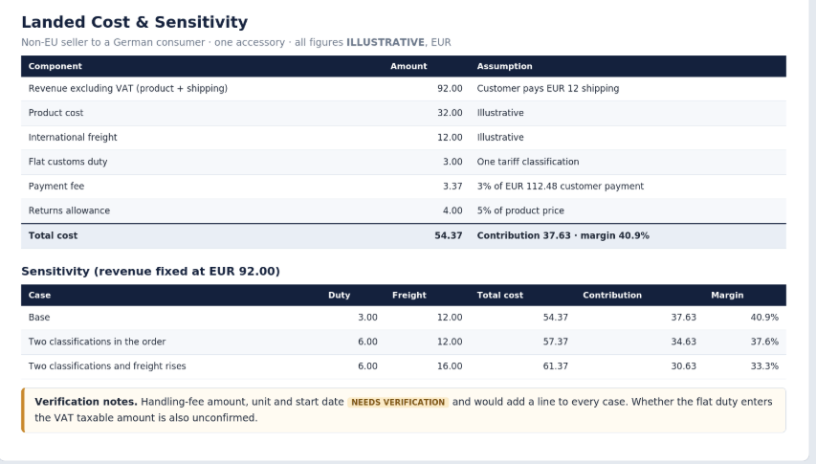816x464 pixels.
Task: Click the 30.63 contribution value
Action: (x=683, y=366)
